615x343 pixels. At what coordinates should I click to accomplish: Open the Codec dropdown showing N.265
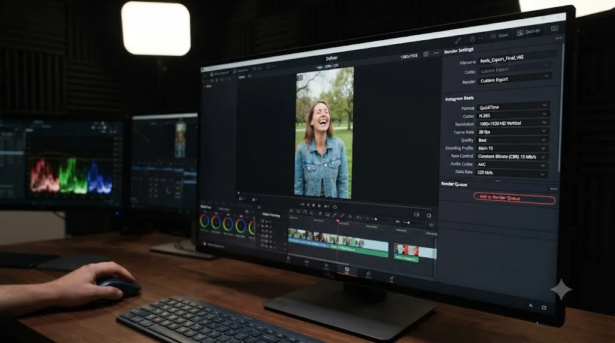click(x=512, y=116)
